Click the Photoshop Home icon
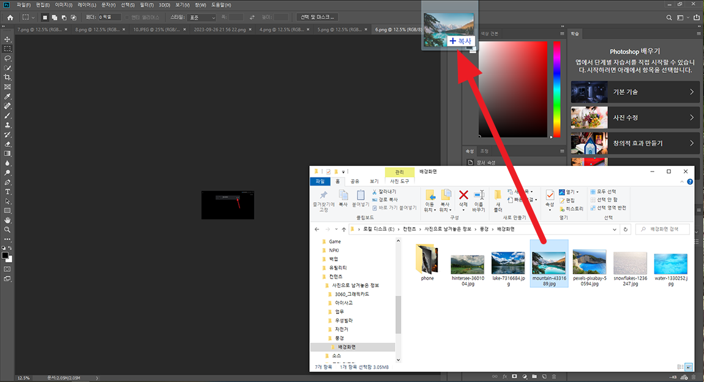The height and width of the screenshot is (382, 704). [10, 18]
